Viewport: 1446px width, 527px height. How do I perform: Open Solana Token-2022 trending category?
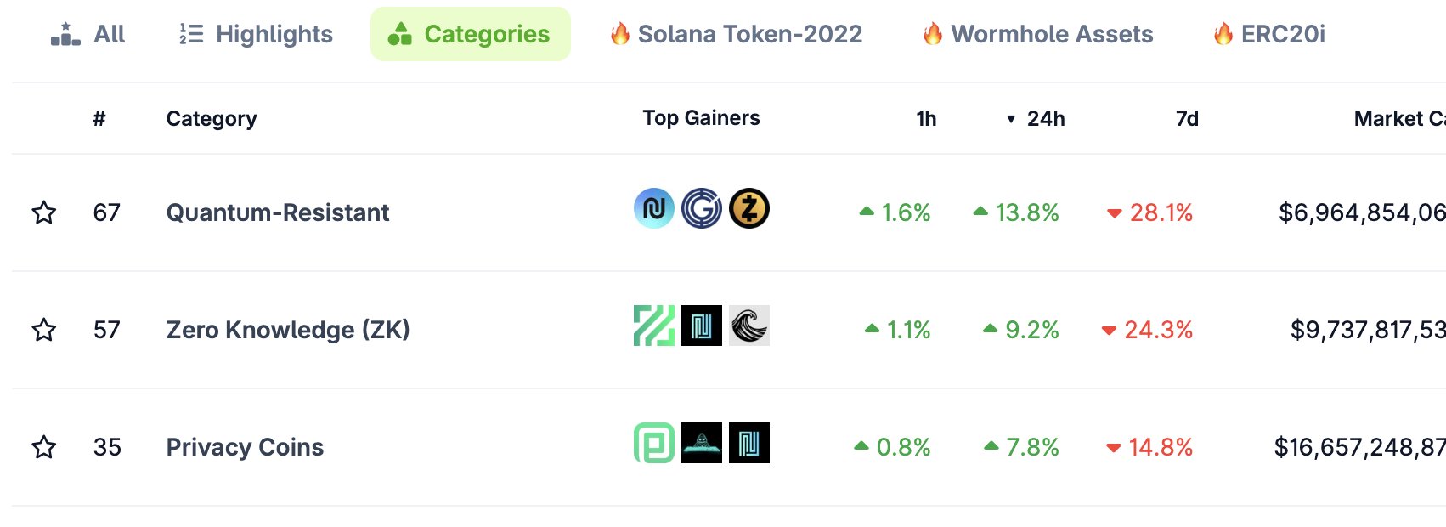(x=737, y=35)
